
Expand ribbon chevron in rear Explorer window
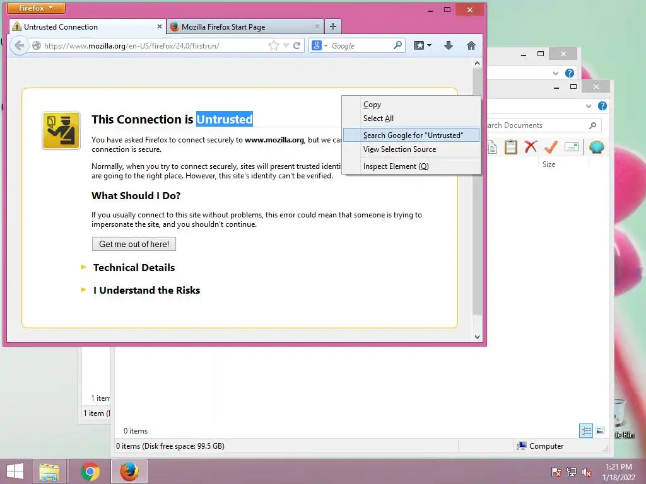[x=555, y=73]
